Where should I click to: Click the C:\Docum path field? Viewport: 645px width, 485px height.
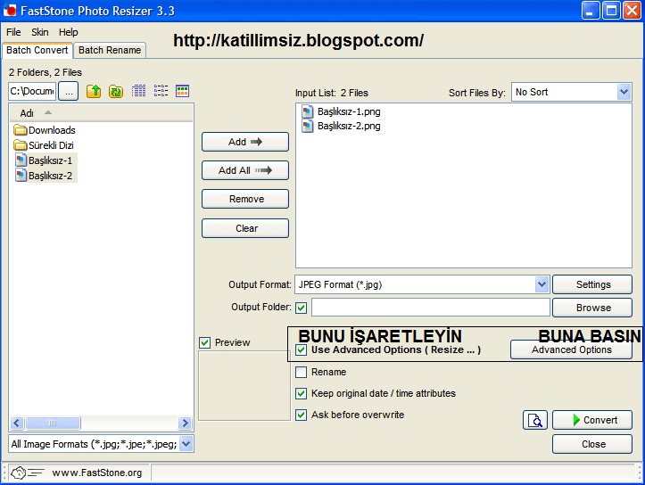pyautogui.click(x=32, y=91)
